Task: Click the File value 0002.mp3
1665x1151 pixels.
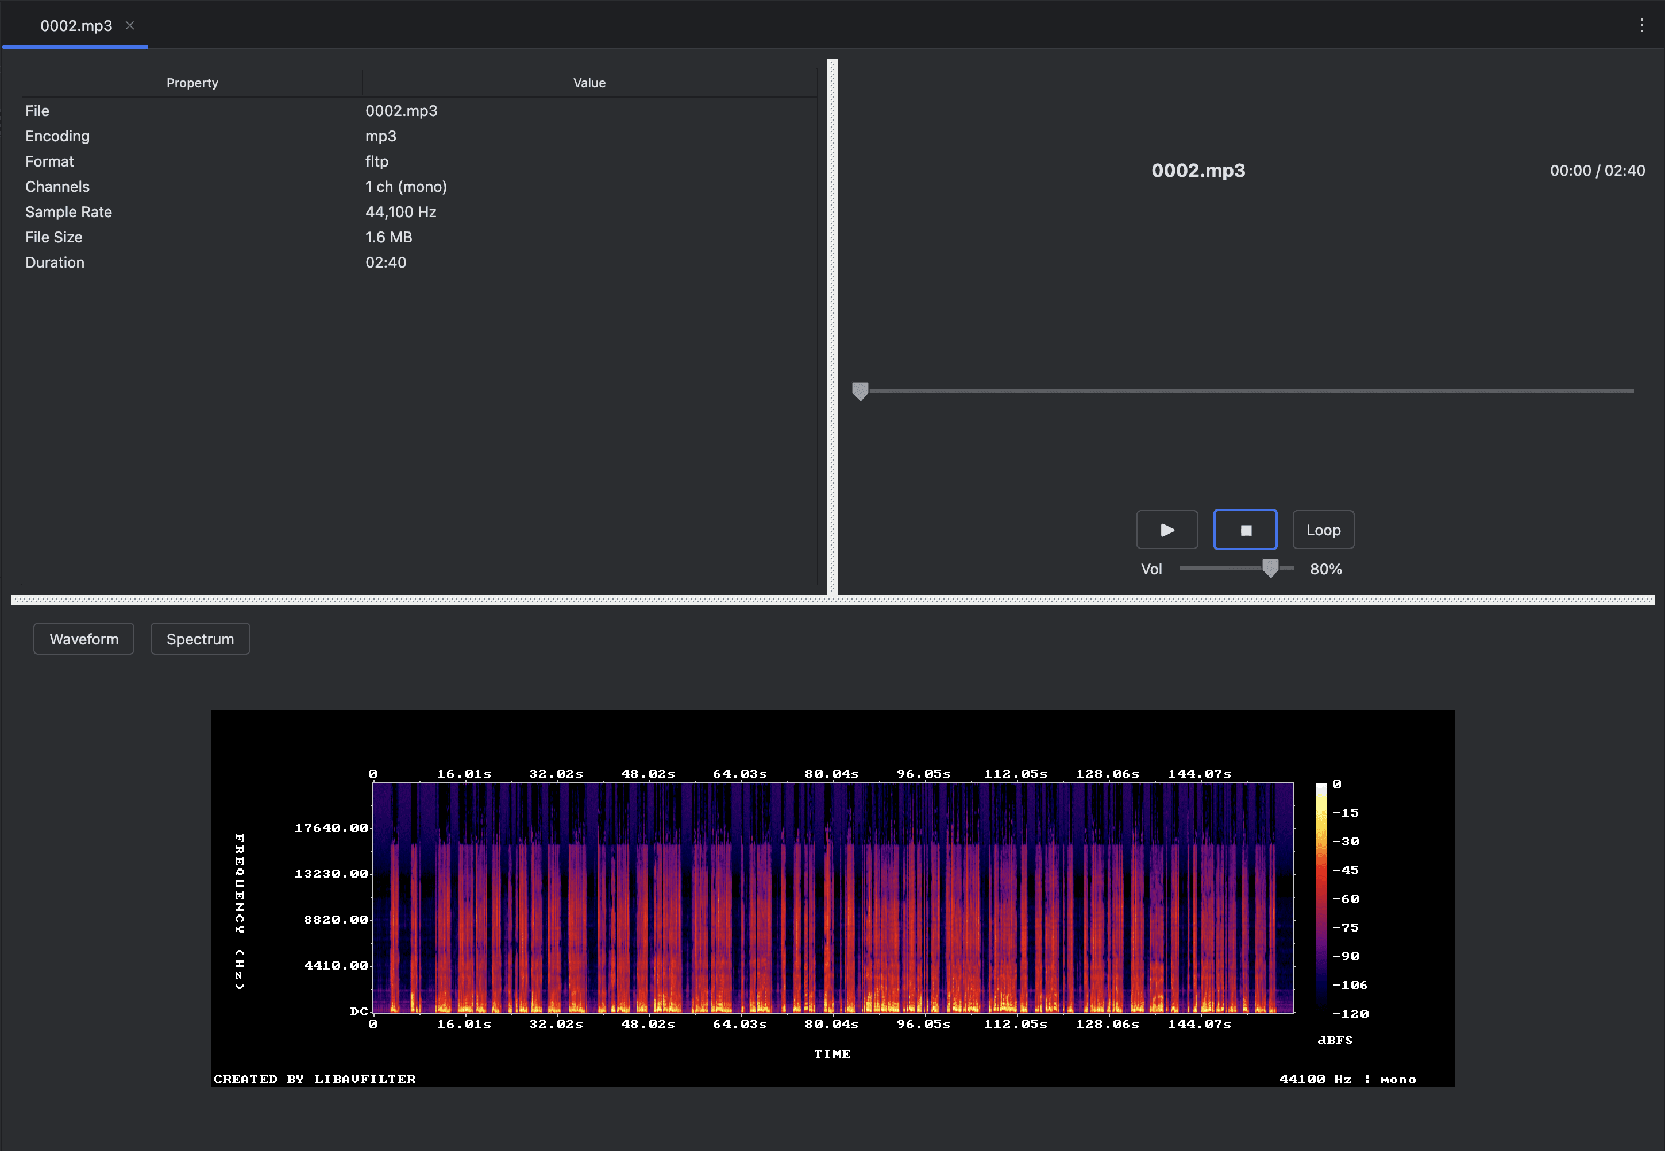Action: [401, 111]
